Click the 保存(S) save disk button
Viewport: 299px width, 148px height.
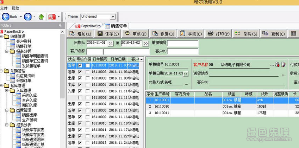point(108,34)
